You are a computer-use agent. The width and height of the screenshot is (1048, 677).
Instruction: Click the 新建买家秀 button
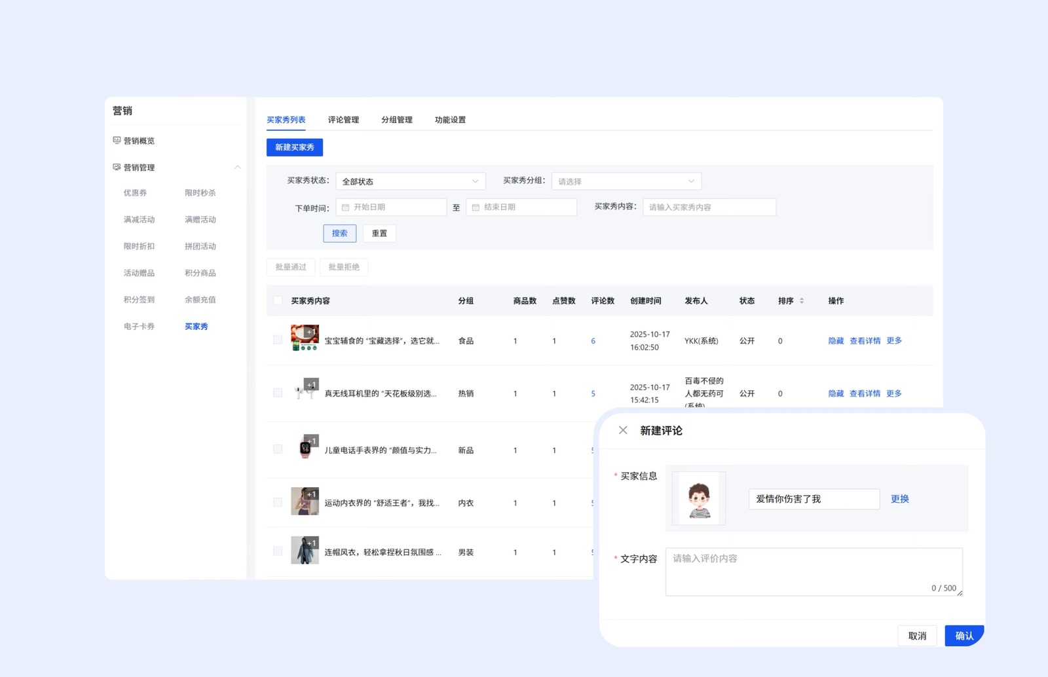[294, 147]
